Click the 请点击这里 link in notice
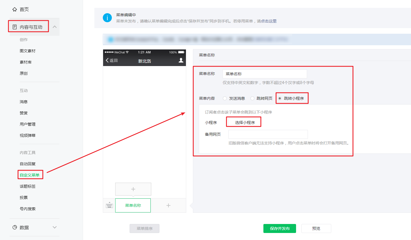Image resolution: width=411 pixels, height=240 pixels. pyautogui.click(x=266, y=21)
